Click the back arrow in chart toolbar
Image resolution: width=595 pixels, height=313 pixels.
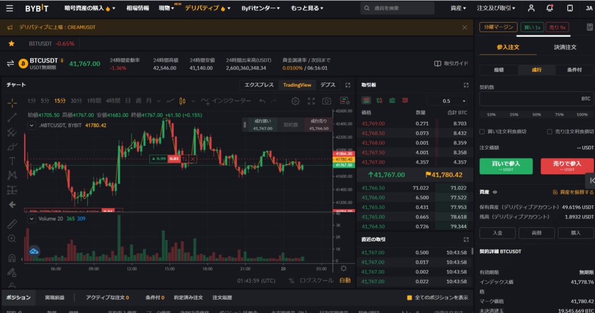click(x=12, y=204)
